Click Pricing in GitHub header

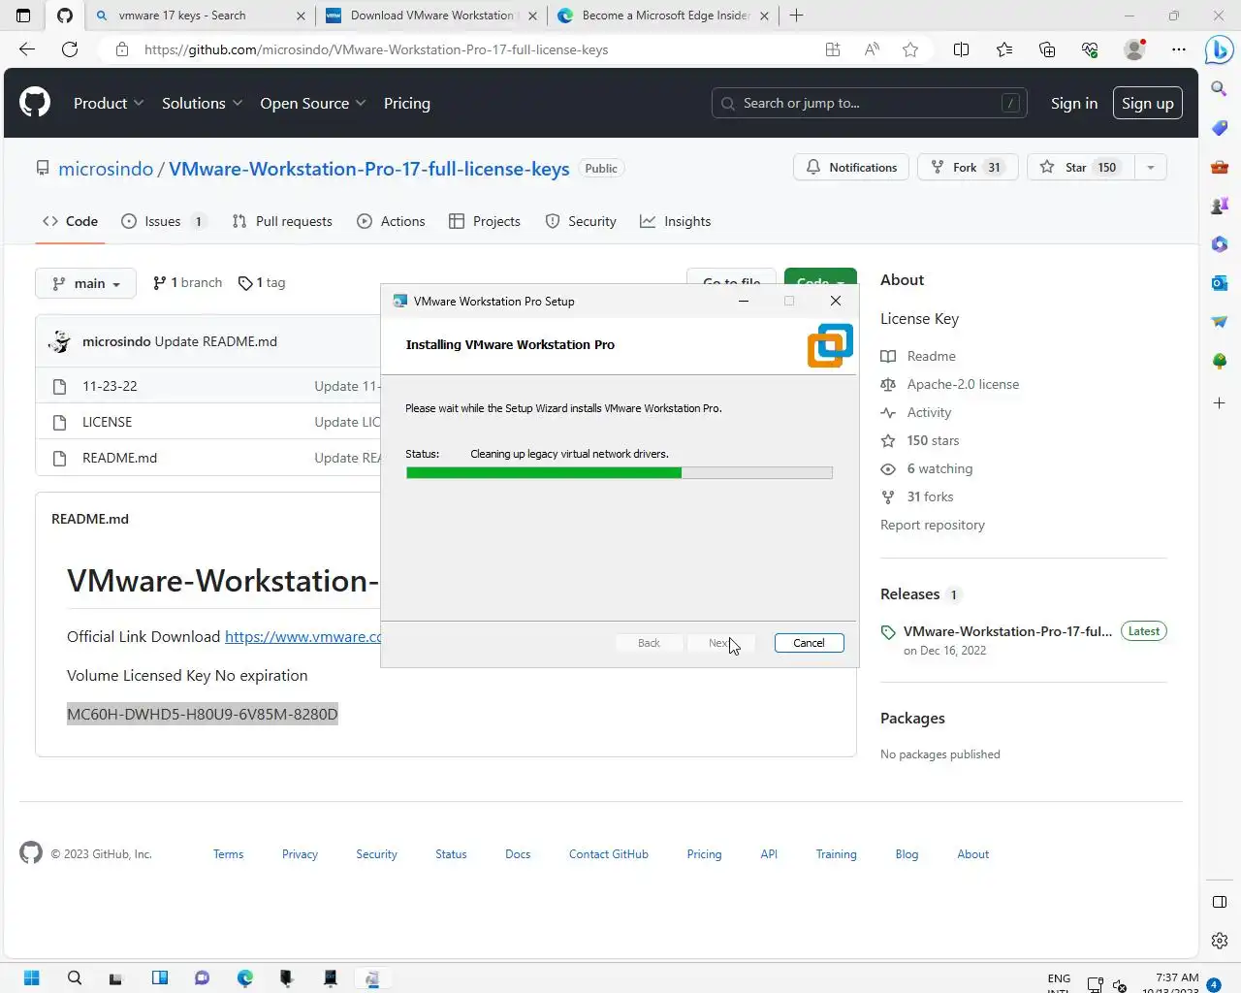(407, 103)
